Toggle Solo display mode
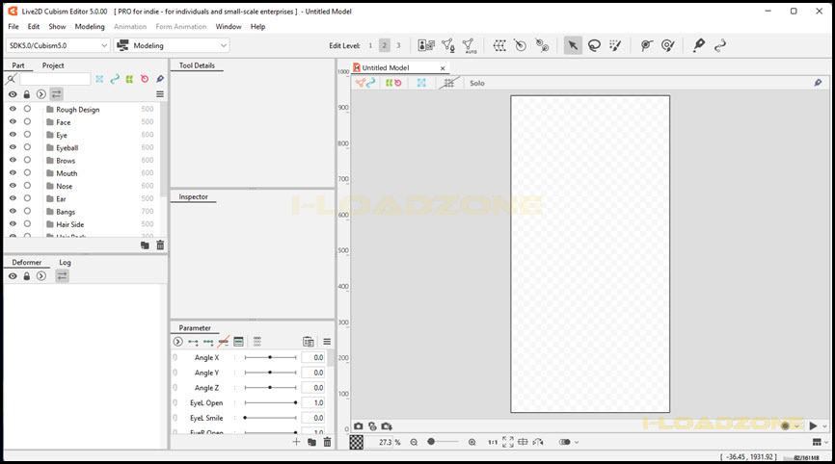This screenshot has height=464, width=835. tap(477, 83)
